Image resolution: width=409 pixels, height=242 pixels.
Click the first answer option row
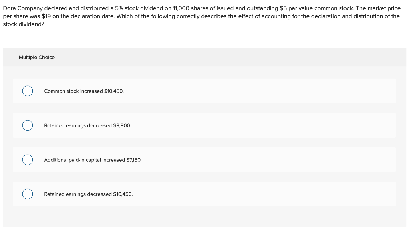[x=204, y=91]
